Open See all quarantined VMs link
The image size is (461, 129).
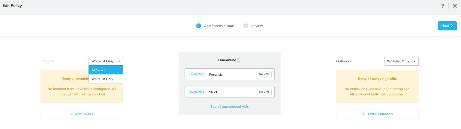point(230,106)
